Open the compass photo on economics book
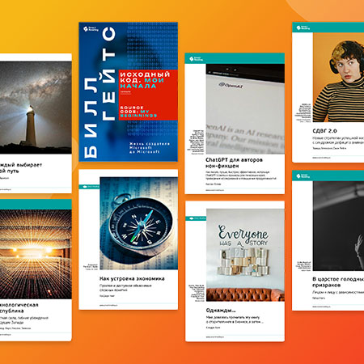The width and height of the screenshot is (364, 364). pyautogui.click(x=138, y=223)
